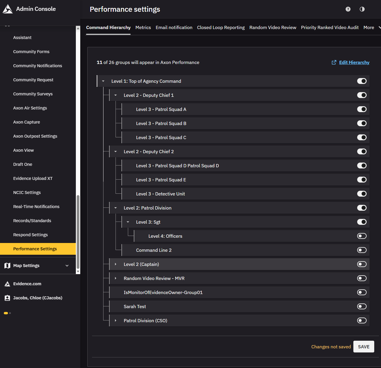Click the Evidence.com triangle logo icon
Image resolution: width=381 pixels, height=368 pixels.
coord(7,284)
